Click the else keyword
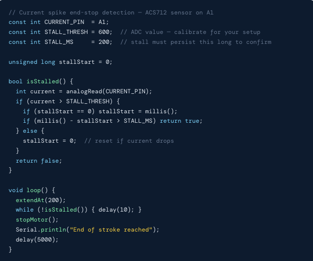The image size is (313, 261). coord(30,131)
